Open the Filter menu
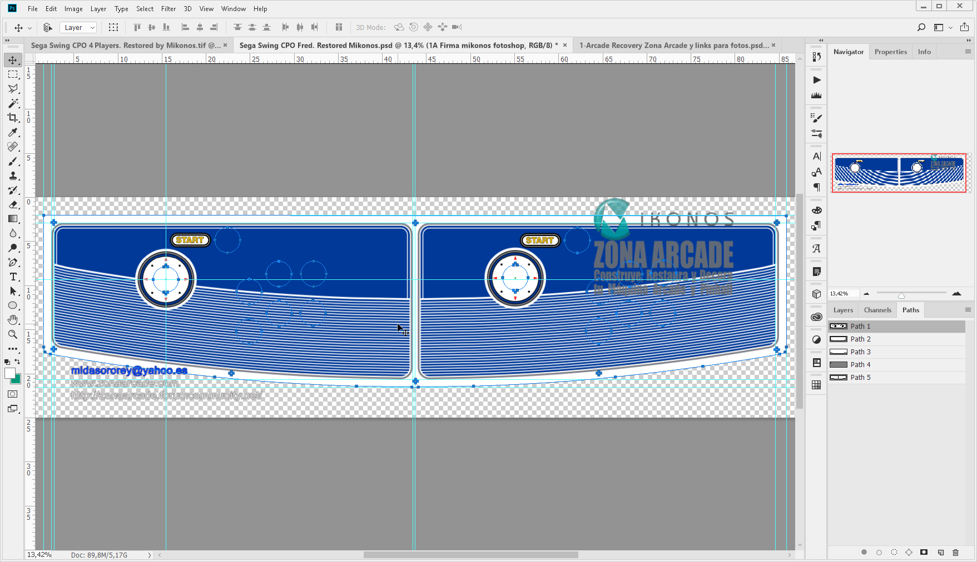The image size is (977, 562). [x=168, y=8]
